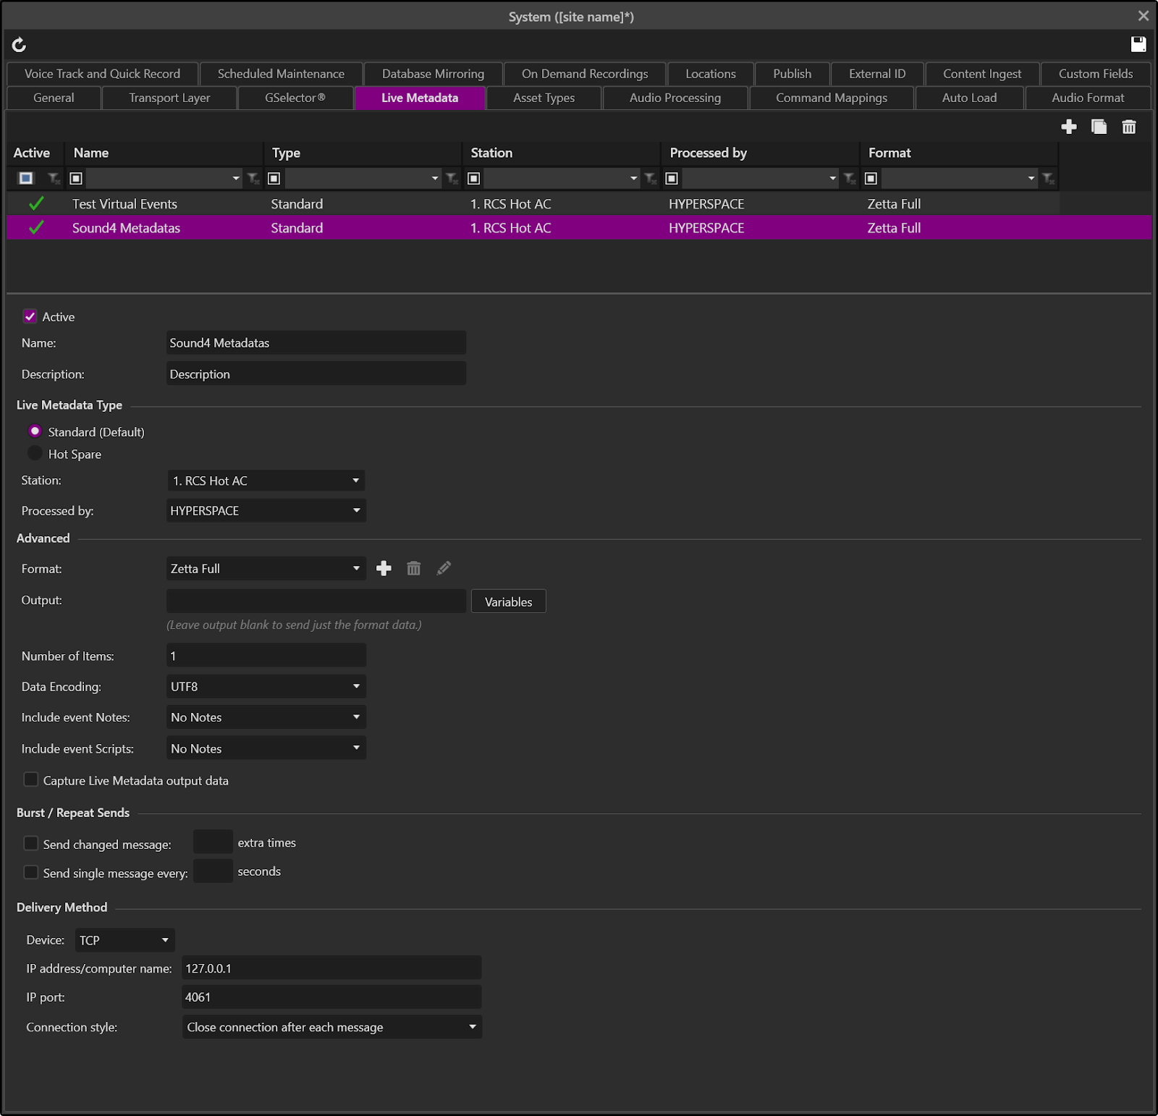This screenshot has width=1158, height=1116.
Task: Switch to the General tab
Action: [54, 98]
